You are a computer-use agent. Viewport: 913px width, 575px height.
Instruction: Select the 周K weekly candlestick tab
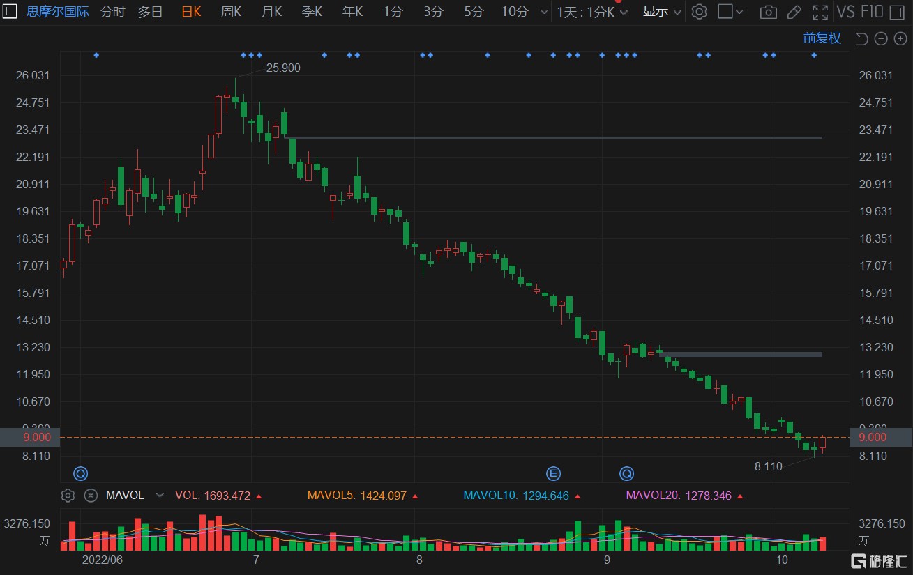click(x=231, y=11)
